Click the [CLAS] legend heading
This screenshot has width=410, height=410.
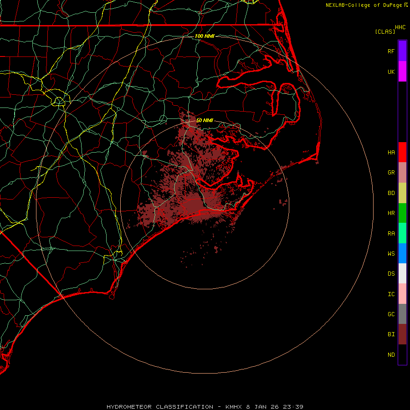coord(385,31)
